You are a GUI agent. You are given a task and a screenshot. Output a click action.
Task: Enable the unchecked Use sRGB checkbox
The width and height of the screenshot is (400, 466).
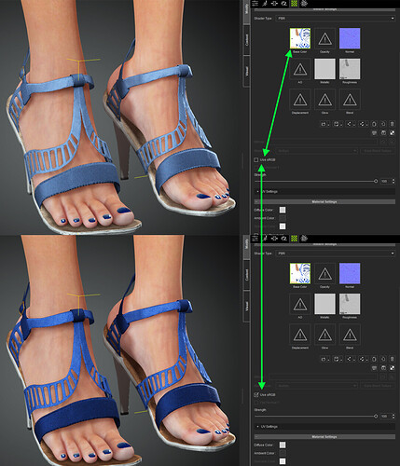click(x=256, y=159)
